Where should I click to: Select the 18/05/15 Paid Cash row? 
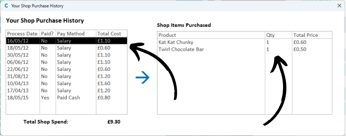[67, 98]
